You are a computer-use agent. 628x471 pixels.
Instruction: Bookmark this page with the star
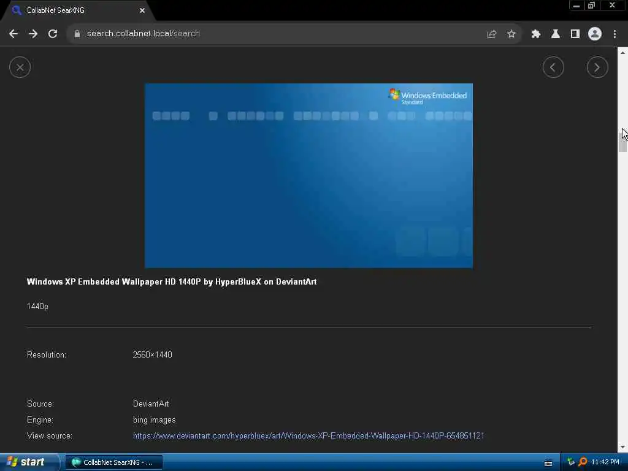[x=511, y=34]
